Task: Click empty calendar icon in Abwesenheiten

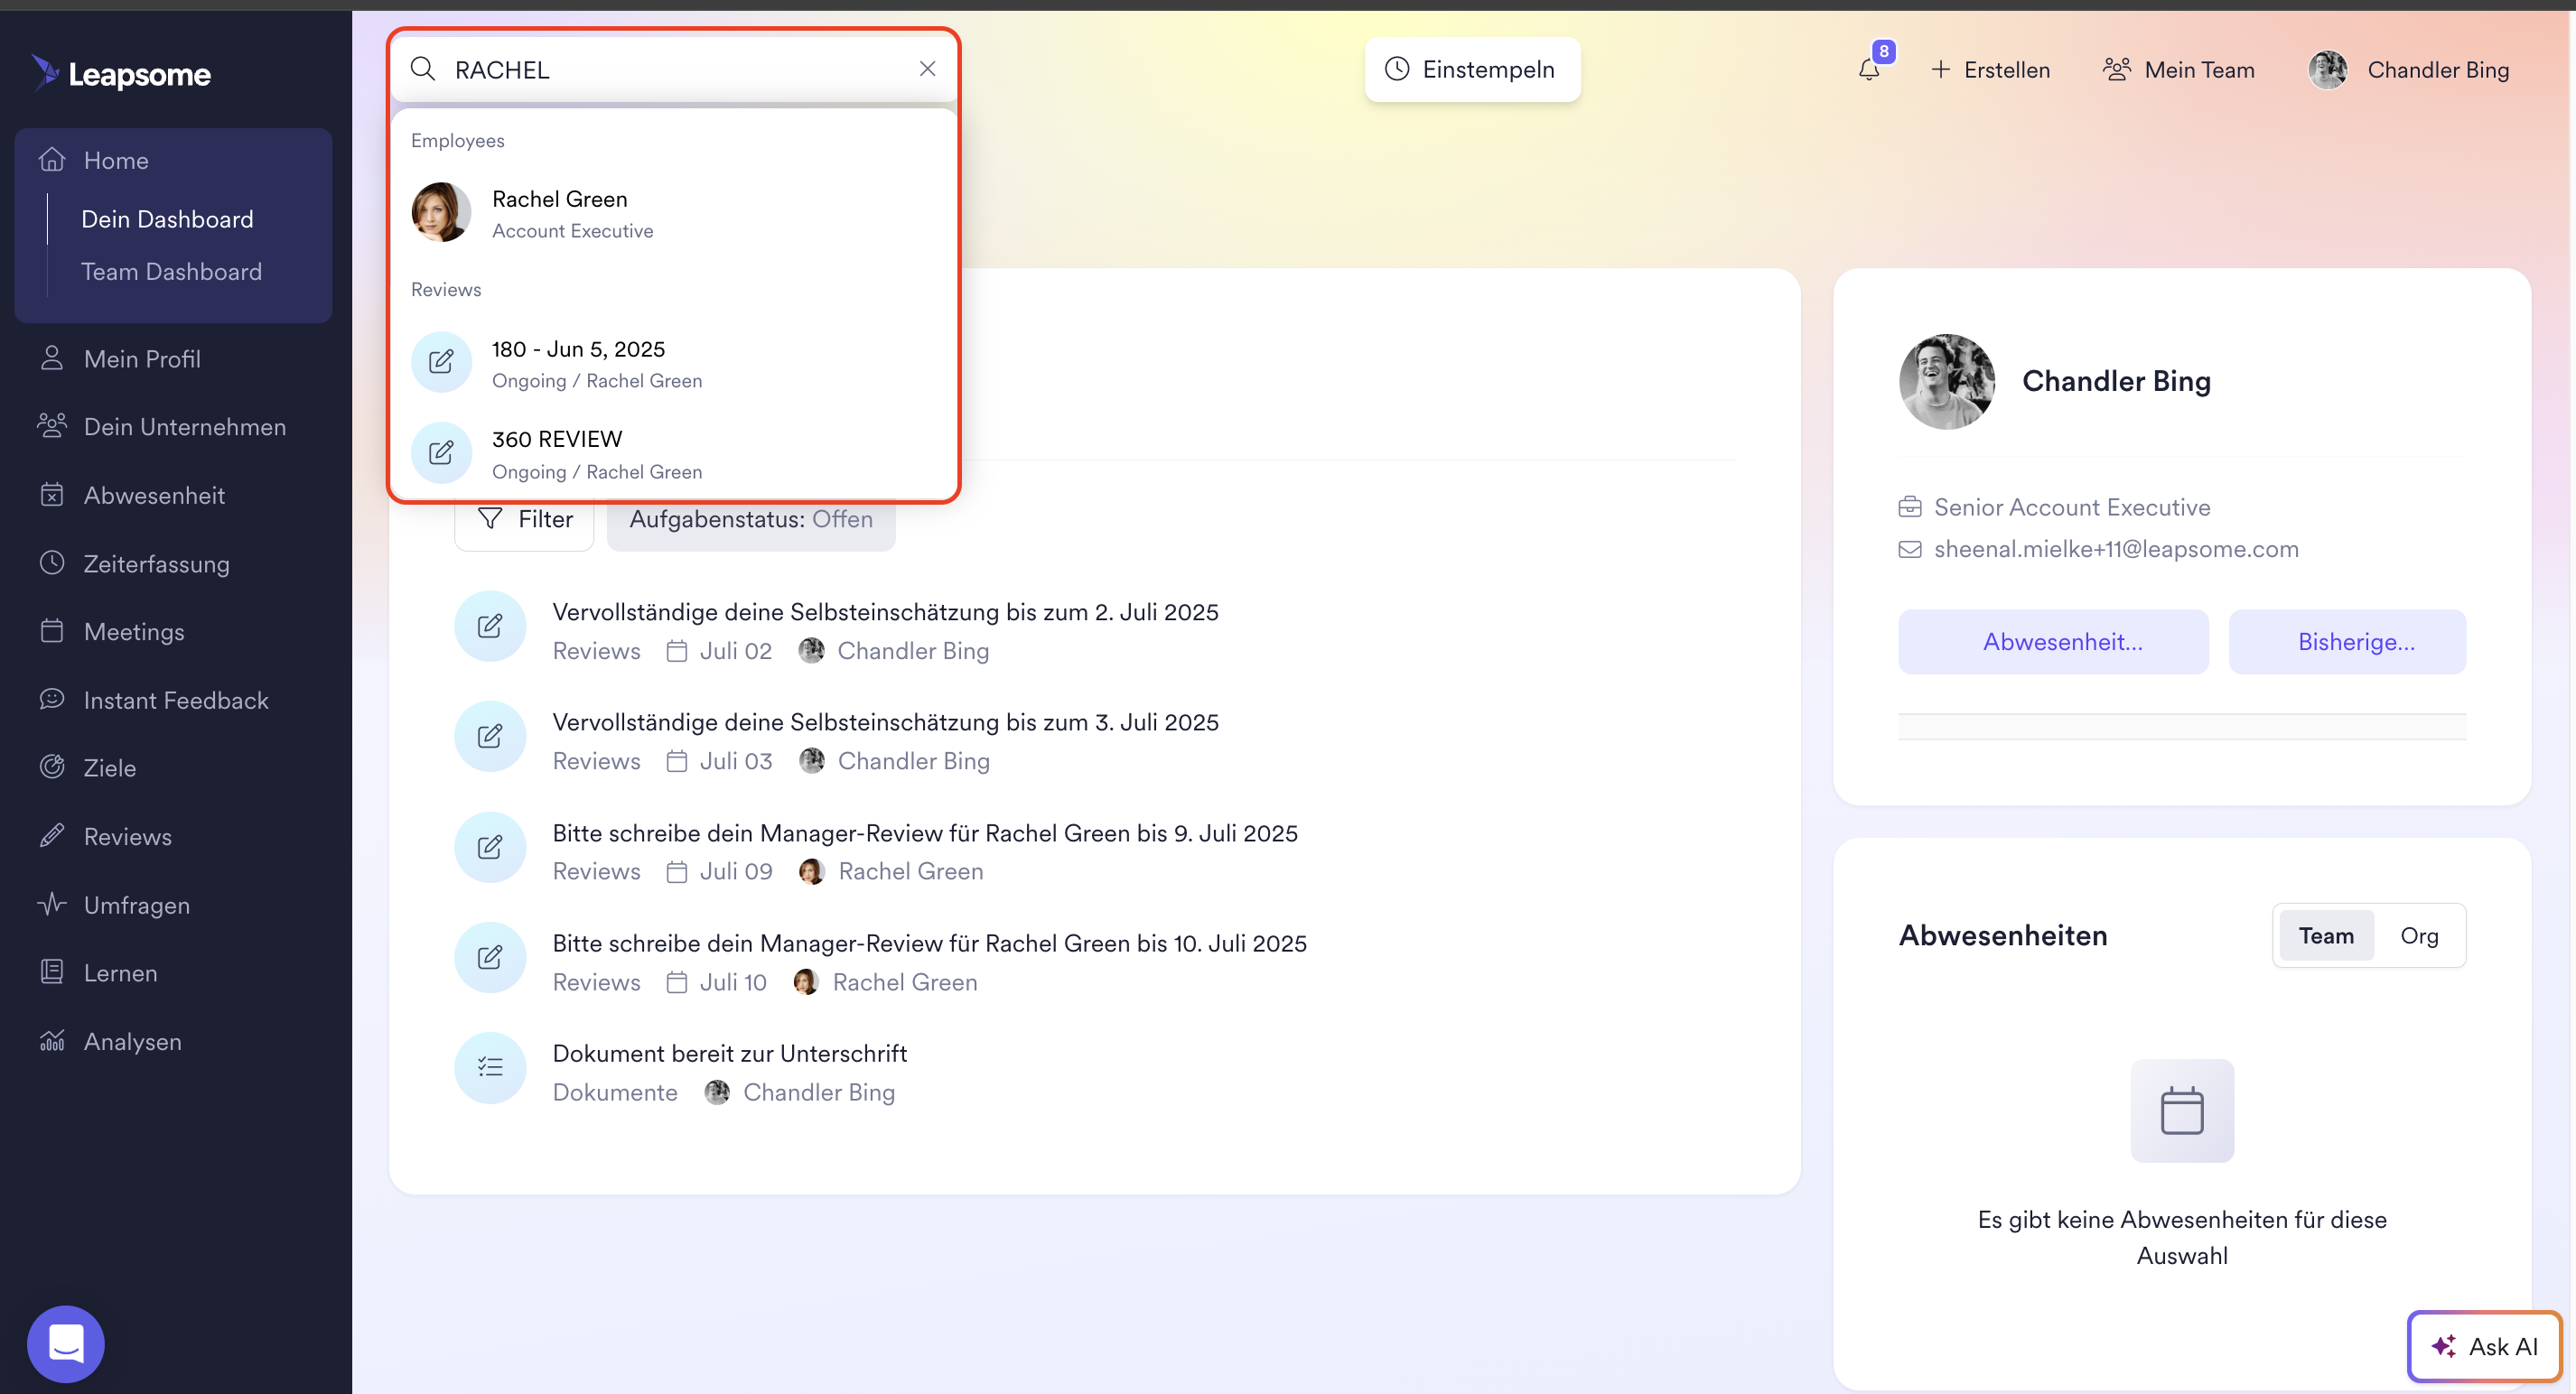Action: 2182,1111
